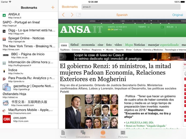The width and height of the screenshot is (186, 139).
Task: Open the Østlandets Hoja bookmark
Action: (x=29, y=95)
